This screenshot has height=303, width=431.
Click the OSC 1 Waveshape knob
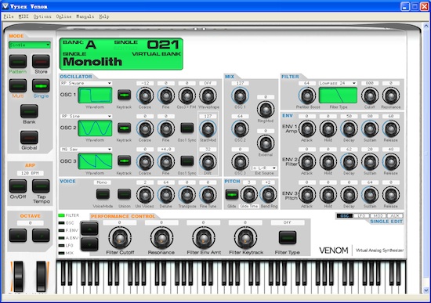208,96
